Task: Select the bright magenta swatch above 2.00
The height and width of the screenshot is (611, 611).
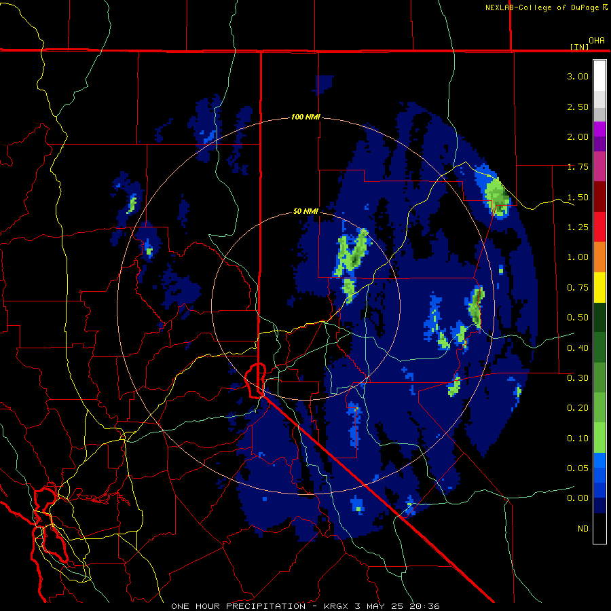Action: pos(599,129)
